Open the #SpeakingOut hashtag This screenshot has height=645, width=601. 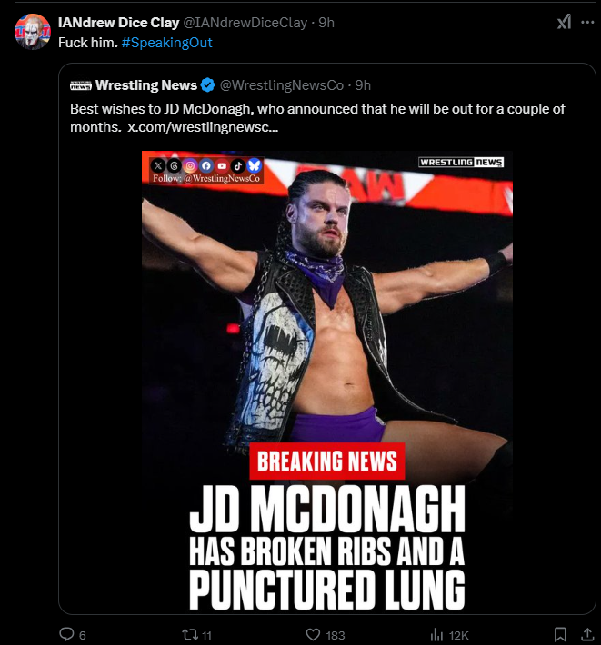coord(166,43)
